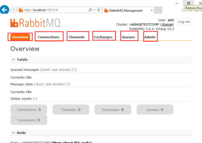This screenshot has height=143, width=202.
Task: Switch to the Connections tab
Action: [48, 37]
